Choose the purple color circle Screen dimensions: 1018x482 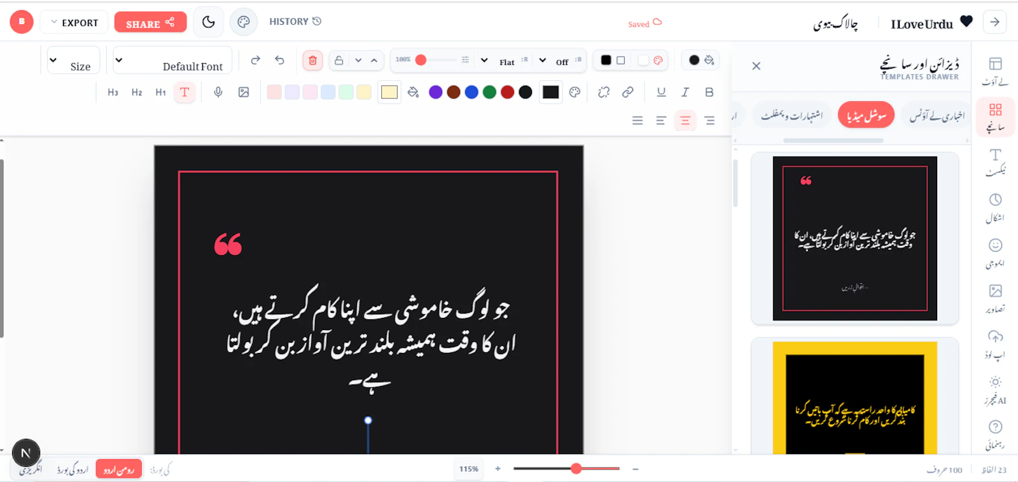click(x=436, y=92)
